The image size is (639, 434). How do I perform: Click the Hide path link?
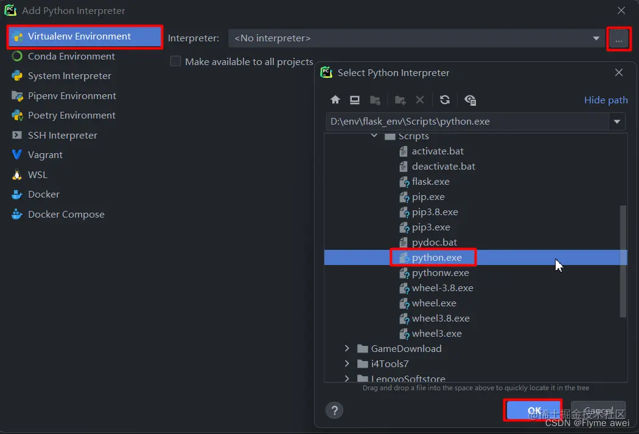pyautogui.click(x=606, y=100)
